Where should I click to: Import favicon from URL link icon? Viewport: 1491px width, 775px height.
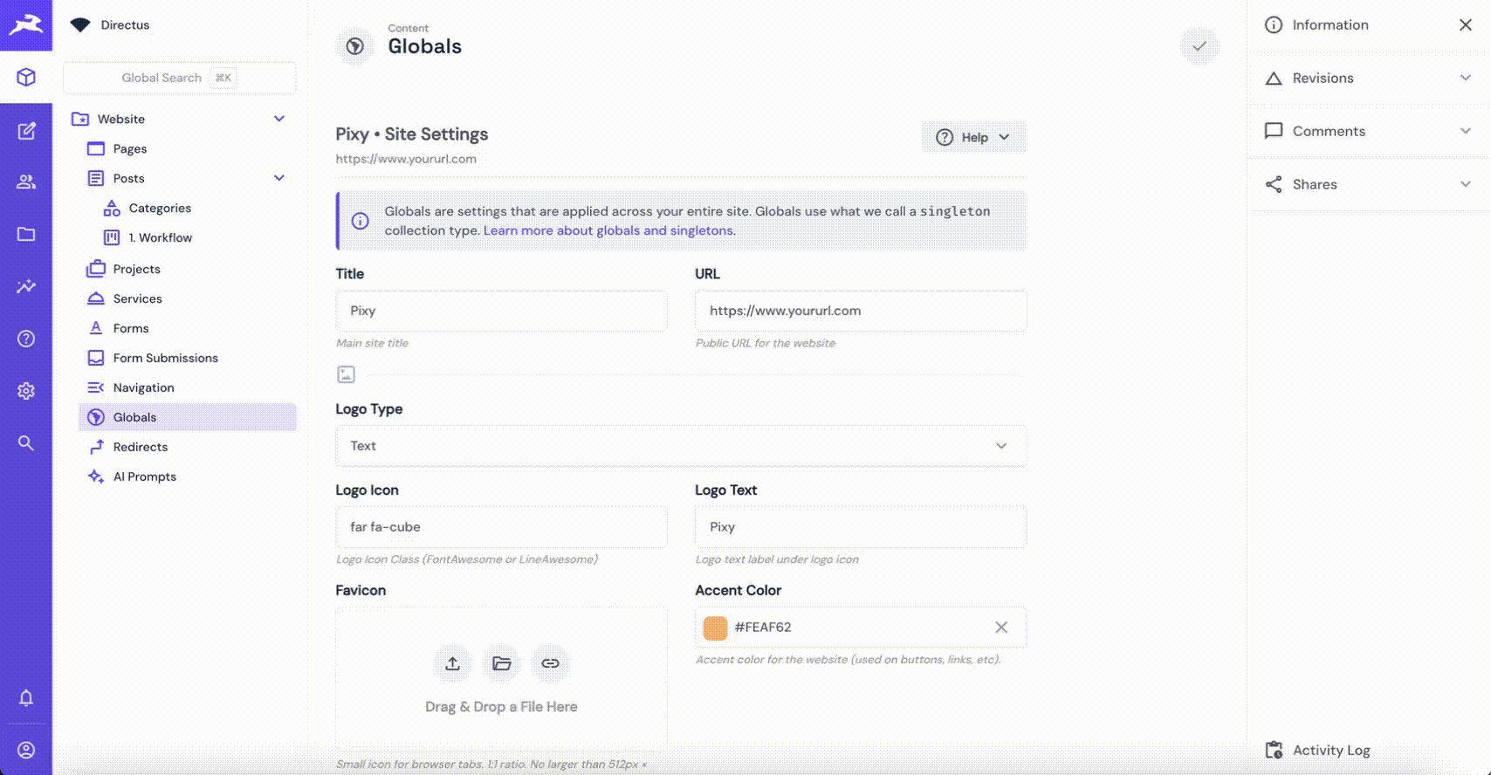pyautogui.click(x=550, y=663)
